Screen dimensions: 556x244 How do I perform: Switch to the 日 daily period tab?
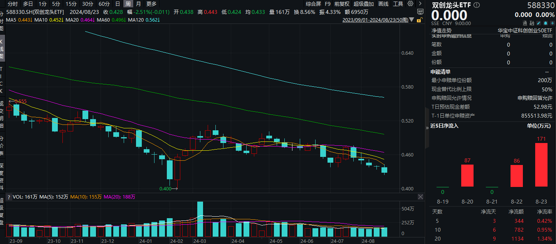[118, 4]
